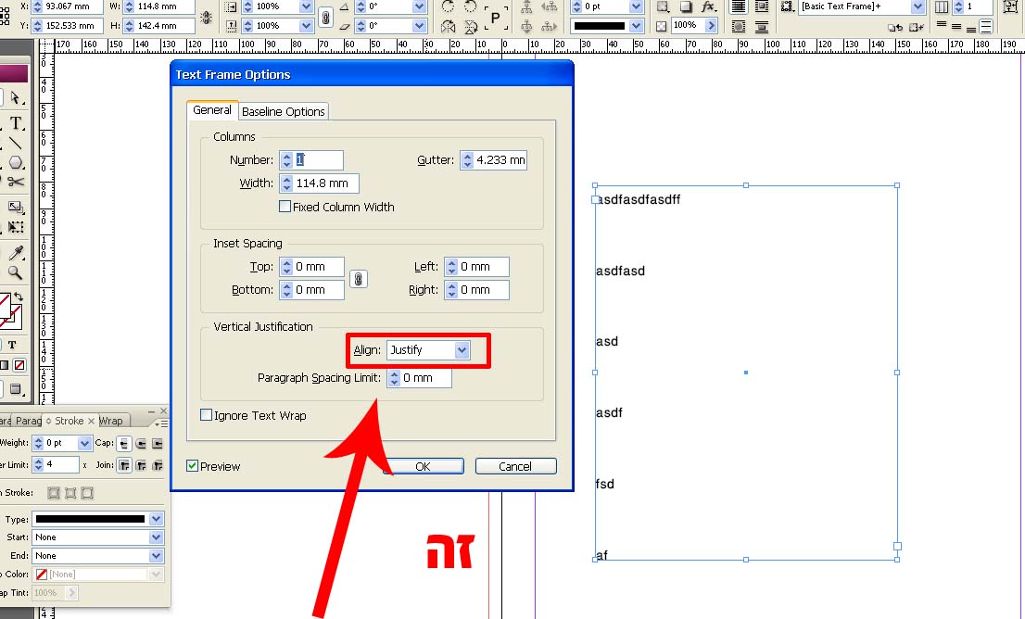
Task: Select the Type tool in the toolbox
Action: pos(16,123)
